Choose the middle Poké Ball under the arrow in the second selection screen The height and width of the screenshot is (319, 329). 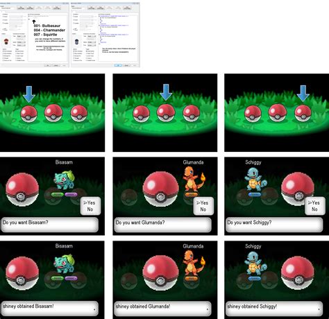pyautogui.click(x=166, y=113)
